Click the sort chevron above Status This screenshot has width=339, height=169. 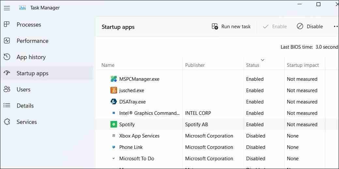[262, 60]
